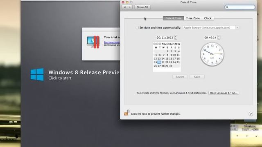Click the date field stepper arrows
This screenshot has width=262, height=147.
176,38
